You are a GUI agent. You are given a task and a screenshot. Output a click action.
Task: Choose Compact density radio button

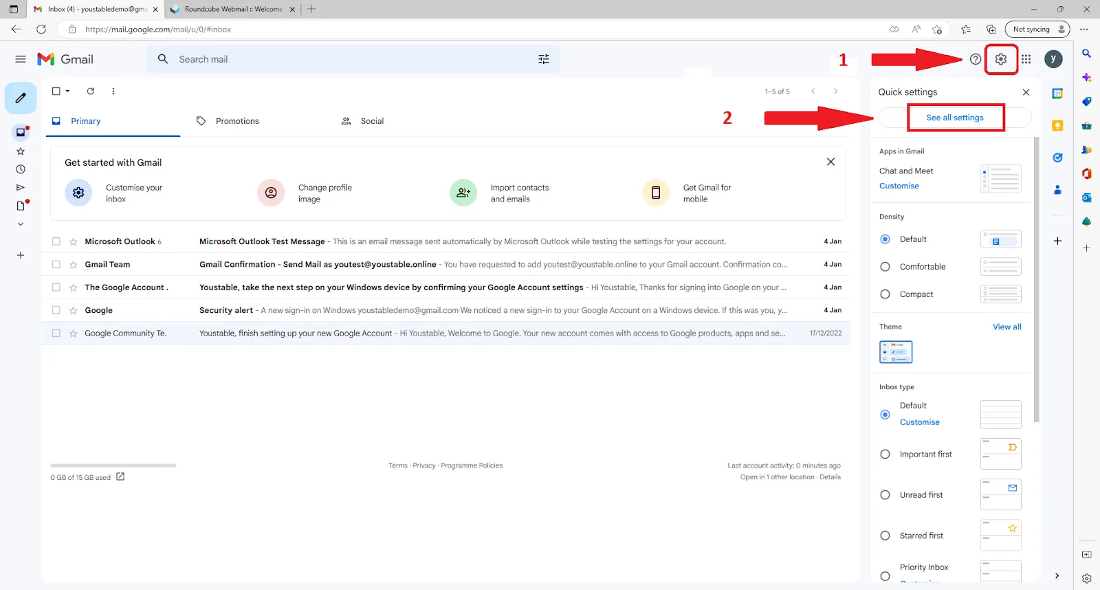point(885,294)
